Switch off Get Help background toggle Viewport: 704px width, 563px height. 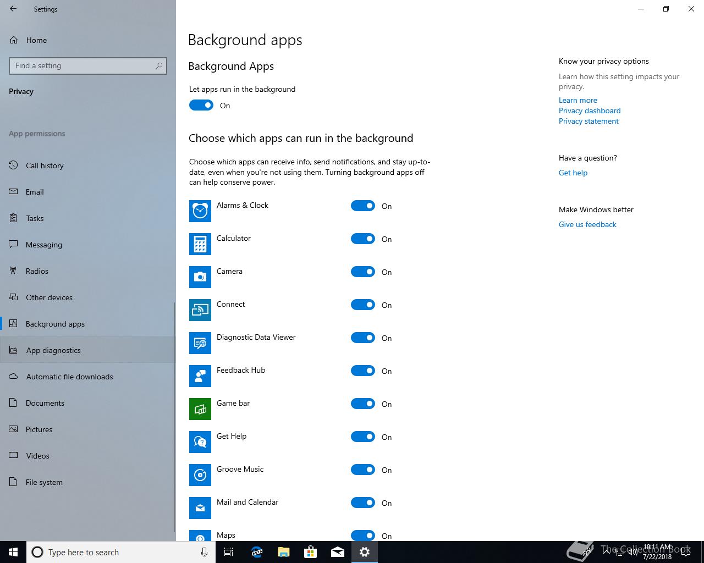(x=363, y=437)
